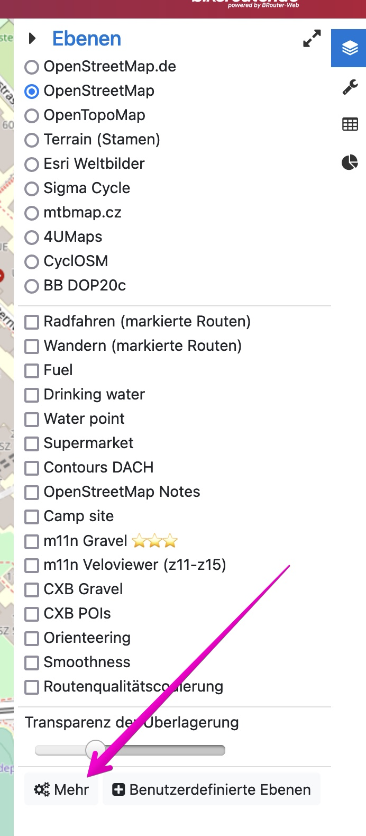Toggle the Supermarket overlay checkbox
This screenshot has width=366, height=836.
[x=32, y=444]
